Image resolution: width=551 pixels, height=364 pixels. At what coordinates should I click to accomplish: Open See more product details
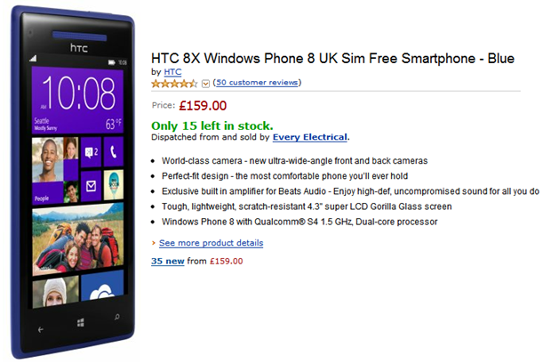pyautogui.click(x=212, y=243)
